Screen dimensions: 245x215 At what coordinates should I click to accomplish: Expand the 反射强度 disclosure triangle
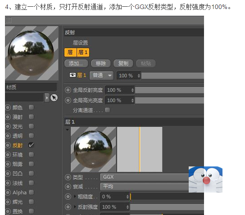pyautogui.click(x=75, y=207)
